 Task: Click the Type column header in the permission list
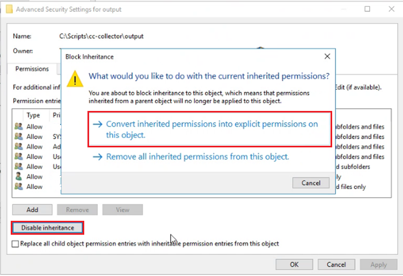33,115
